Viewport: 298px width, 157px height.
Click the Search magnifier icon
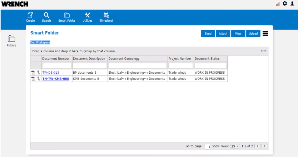pyautogui.click(x=46, y=15)
